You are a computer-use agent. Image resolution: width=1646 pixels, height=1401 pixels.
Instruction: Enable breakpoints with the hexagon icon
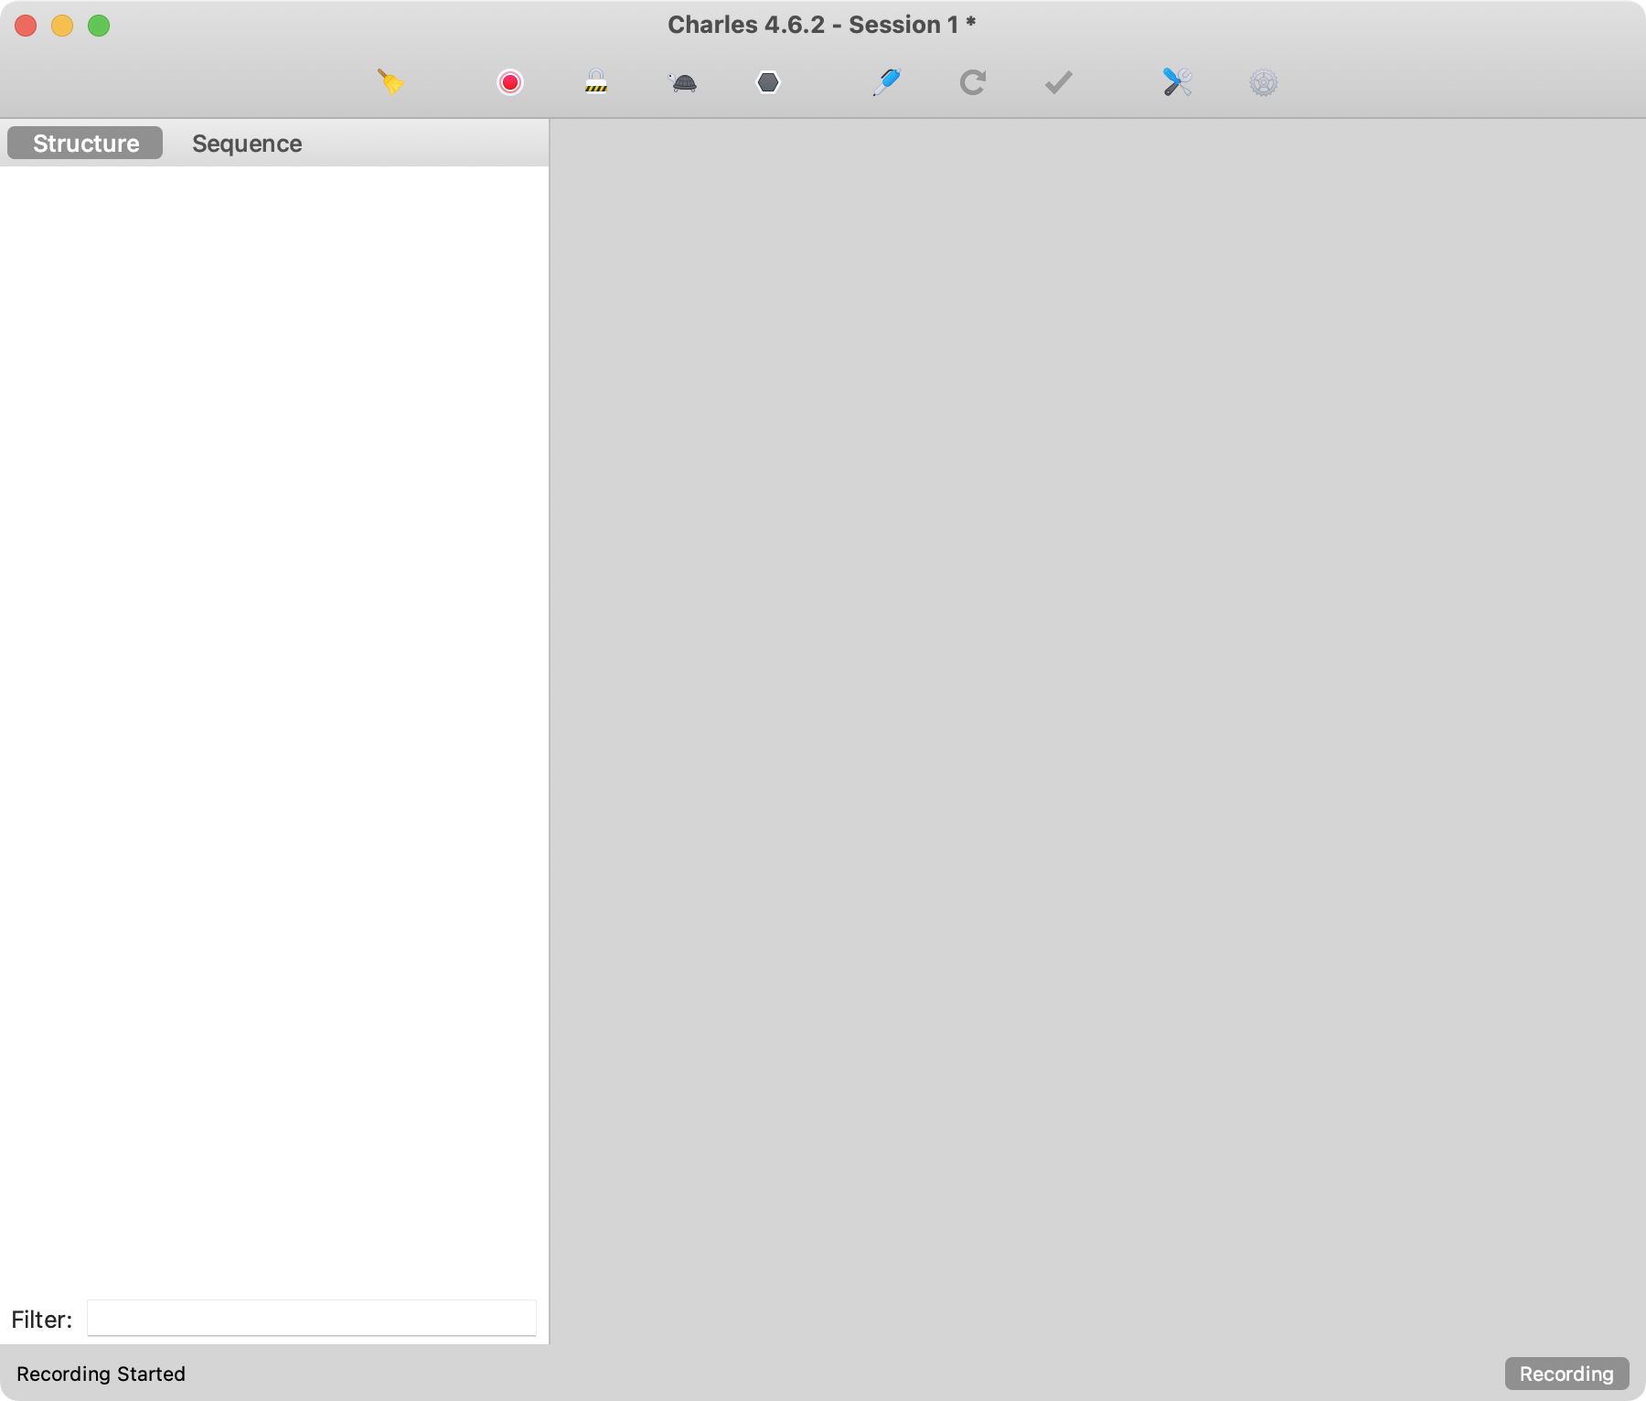coord(768,82)
